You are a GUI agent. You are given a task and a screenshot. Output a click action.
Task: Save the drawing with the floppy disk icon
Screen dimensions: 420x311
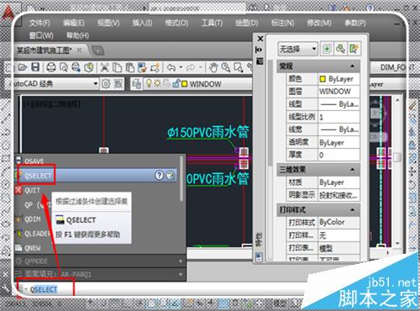35,67
